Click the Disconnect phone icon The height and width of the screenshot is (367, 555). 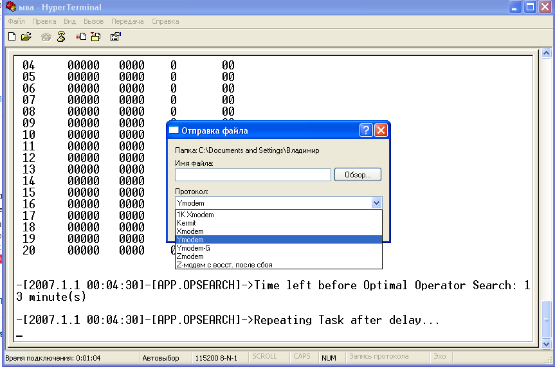pyautogui.click(x=61, y=37)
